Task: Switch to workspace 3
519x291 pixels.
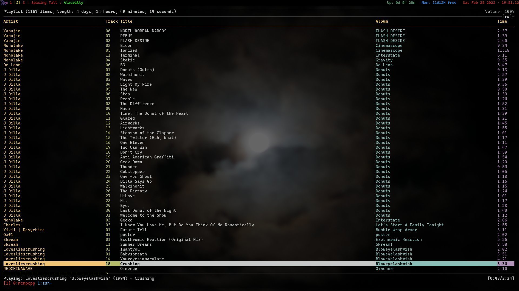Action: coord(24,3)
